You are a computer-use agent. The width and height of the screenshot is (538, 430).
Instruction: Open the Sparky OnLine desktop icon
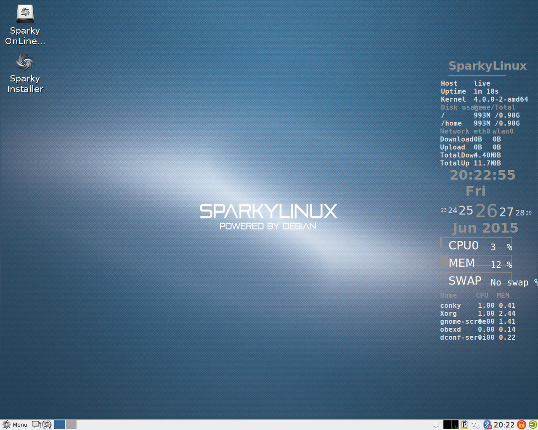point(25,14)
